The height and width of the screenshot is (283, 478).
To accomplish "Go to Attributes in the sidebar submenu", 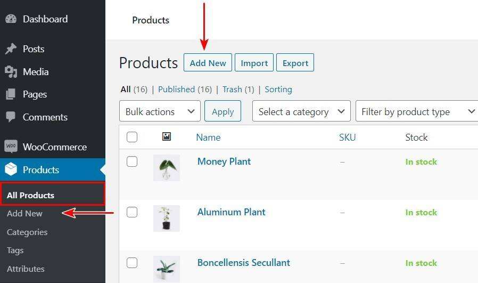I will pyautogui.click(x=26, y=269).
